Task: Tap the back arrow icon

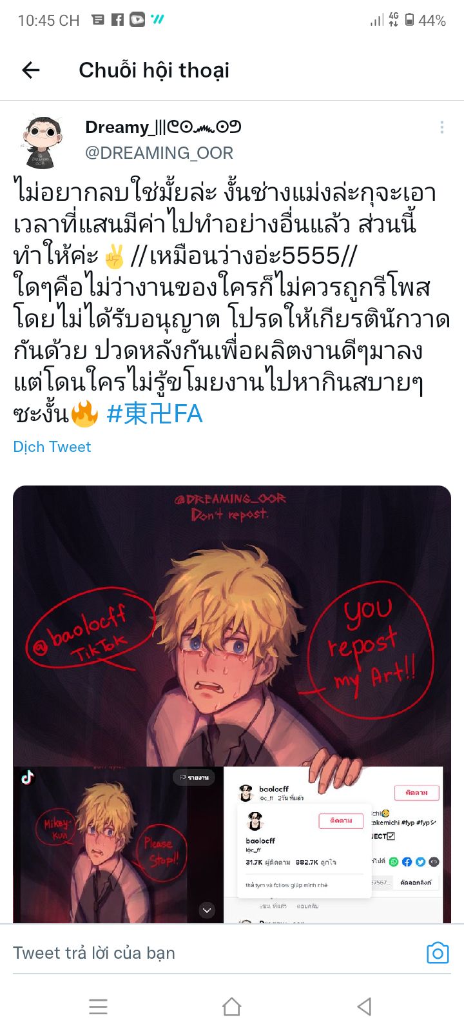Action: pos(31,70)
